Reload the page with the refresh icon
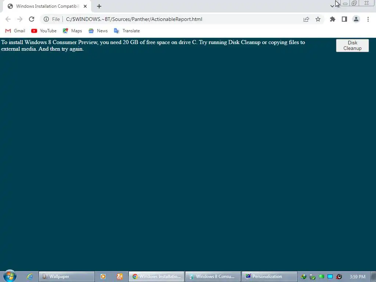The height and width of the screenshot is (282, 376). tap(32, 19)
